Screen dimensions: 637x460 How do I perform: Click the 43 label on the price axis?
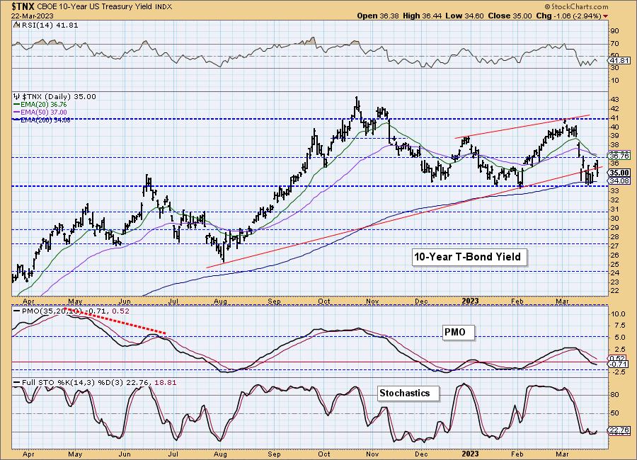tap(614, 100)
